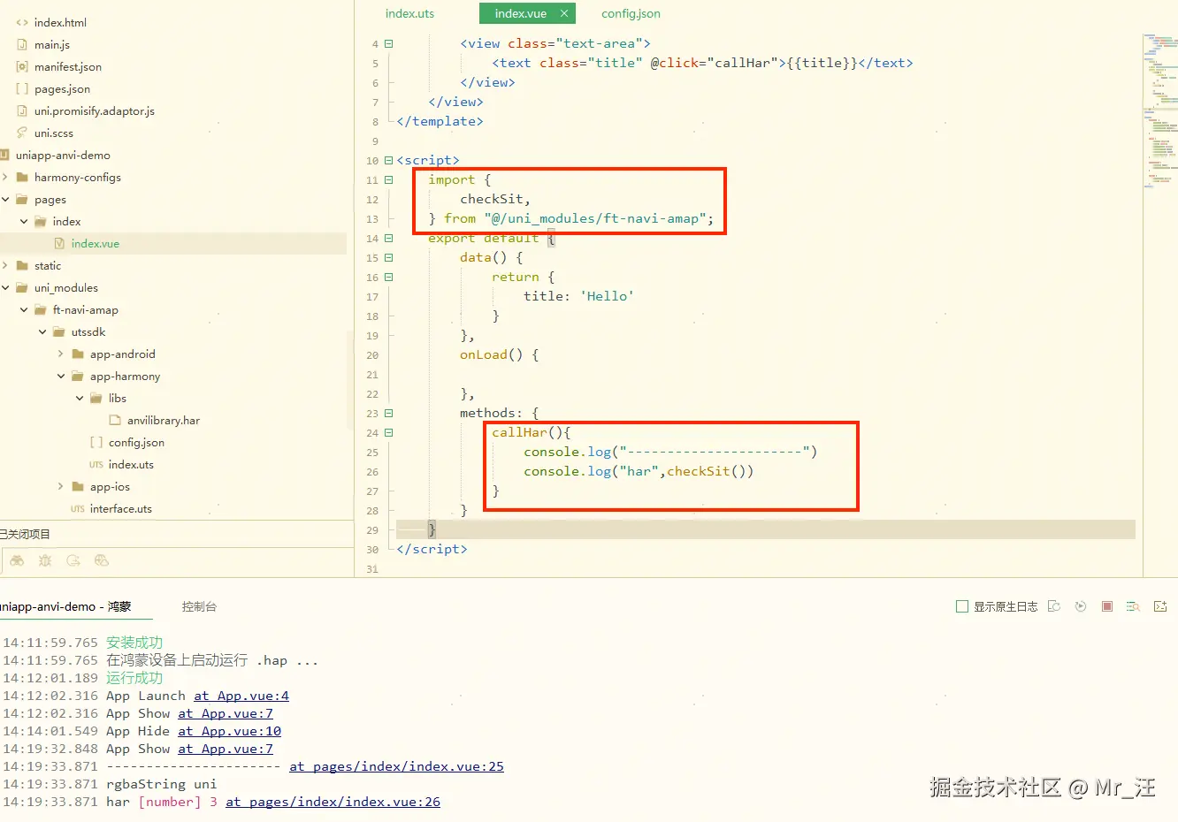Switch to the config.json editor tab

(x=631, y=13)
